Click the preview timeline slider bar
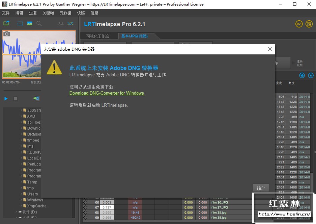The width and height of the screenshot is (316, 224). pos(22,91)
